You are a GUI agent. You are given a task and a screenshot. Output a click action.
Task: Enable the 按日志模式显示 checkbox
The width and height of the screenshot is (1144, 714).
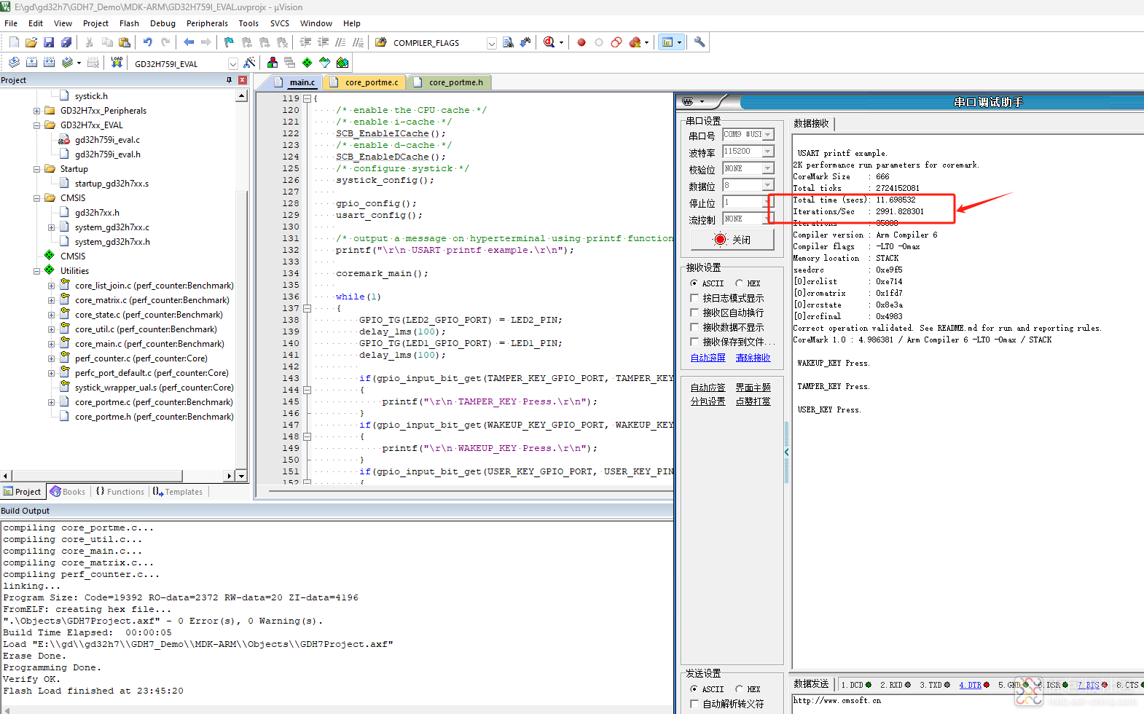pyautogui.click(x=694, y=298)
